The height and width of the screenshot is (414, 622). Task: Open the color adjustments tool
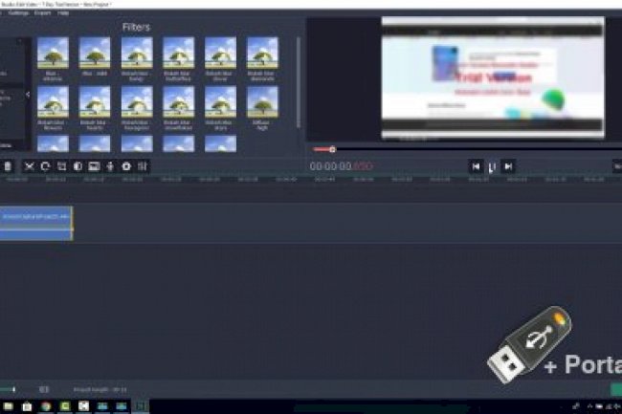tap(78, 166)
